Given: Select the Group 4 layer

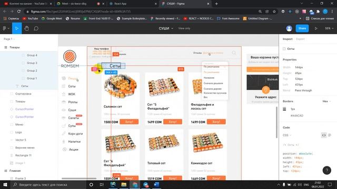Looking at the screenshot, I should [32, 55].
